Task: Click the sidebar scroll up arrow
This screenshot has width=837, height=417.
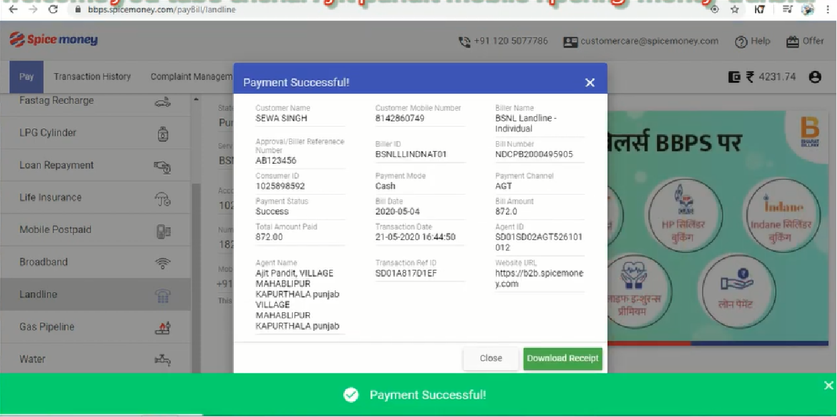Action: (196, 100)
